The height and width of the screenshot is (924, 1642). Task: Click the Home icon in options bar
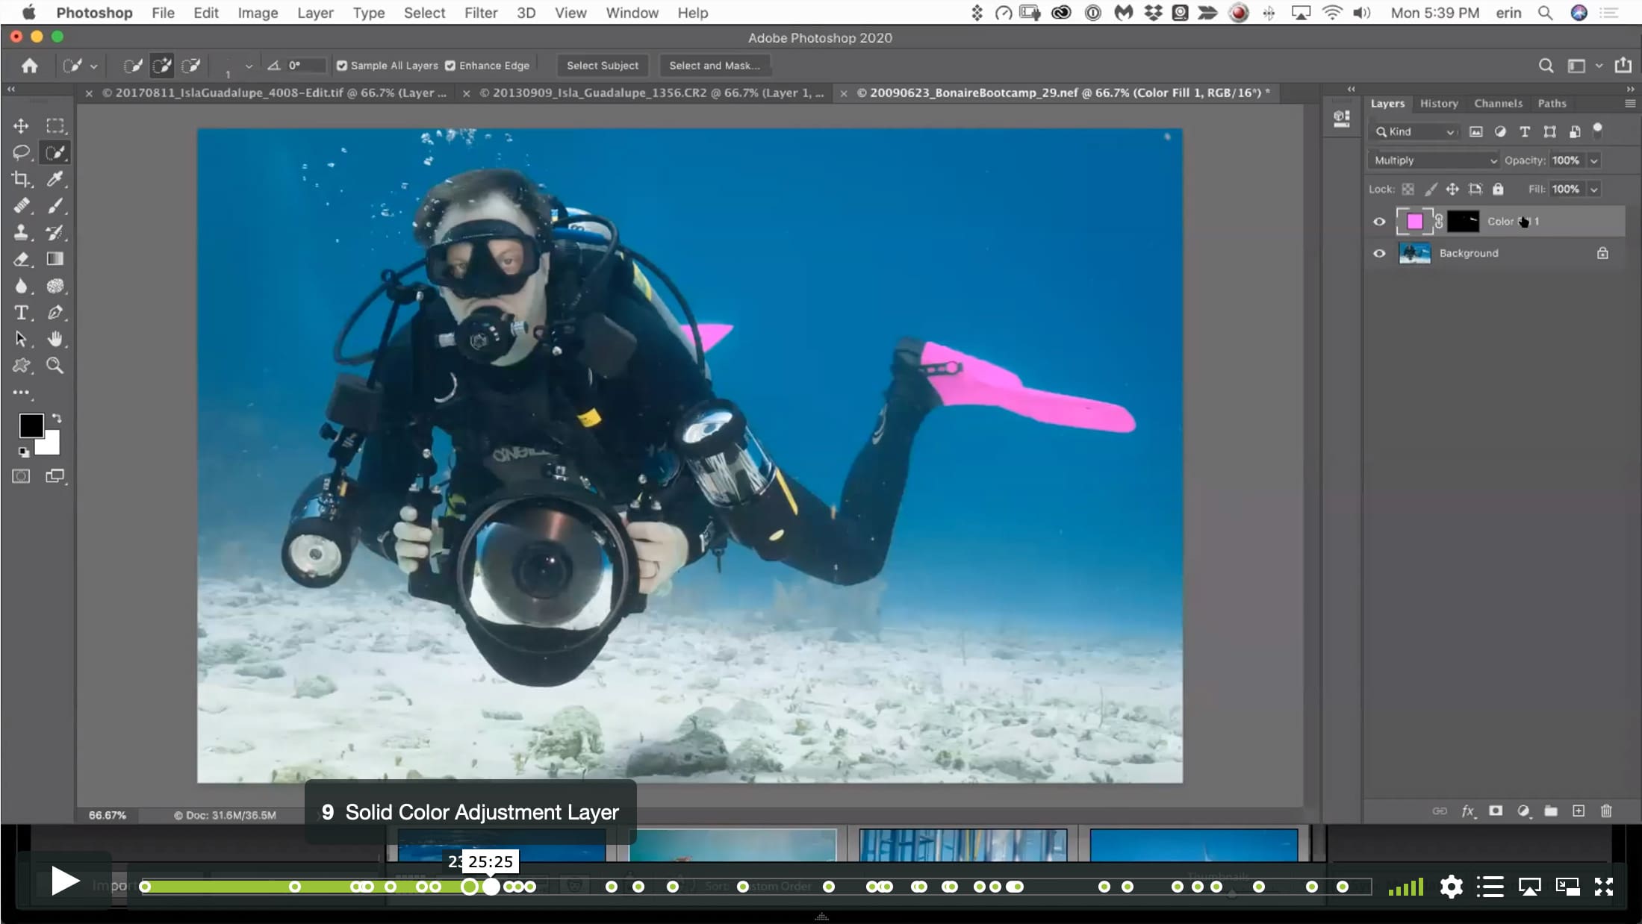point(30,66)
